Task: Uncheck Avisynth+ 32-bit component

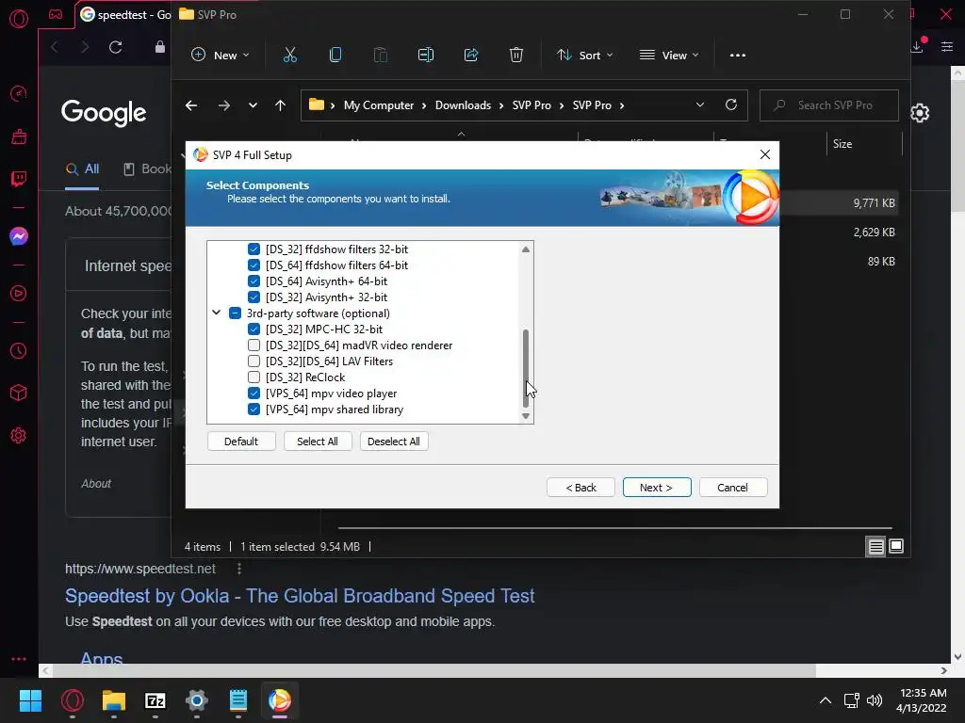Action: (254, 297)
